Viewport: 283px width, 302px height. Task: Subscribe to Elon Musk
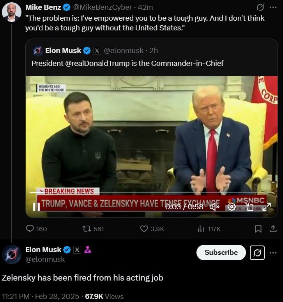coord(221,253)
